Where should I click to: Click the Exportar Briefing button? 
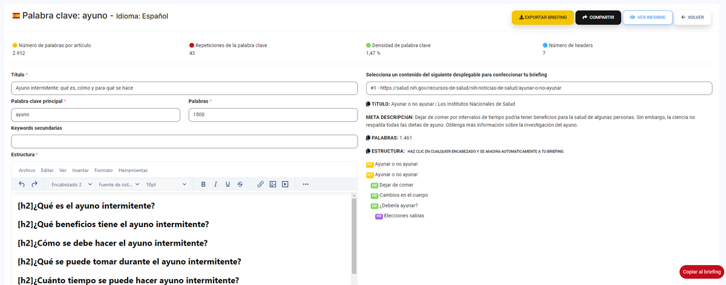(x=543, y=18)
